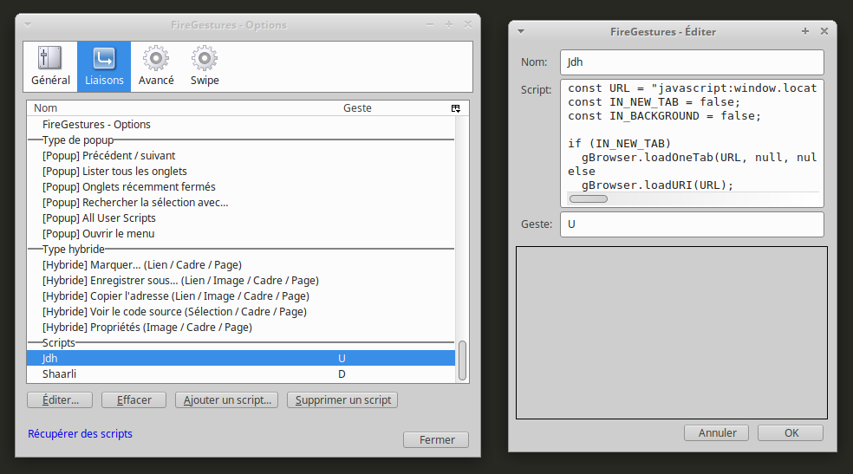Open window menu arrow in Éditer title bar
The image size is (853, 474).
click(x=521, y=31)
